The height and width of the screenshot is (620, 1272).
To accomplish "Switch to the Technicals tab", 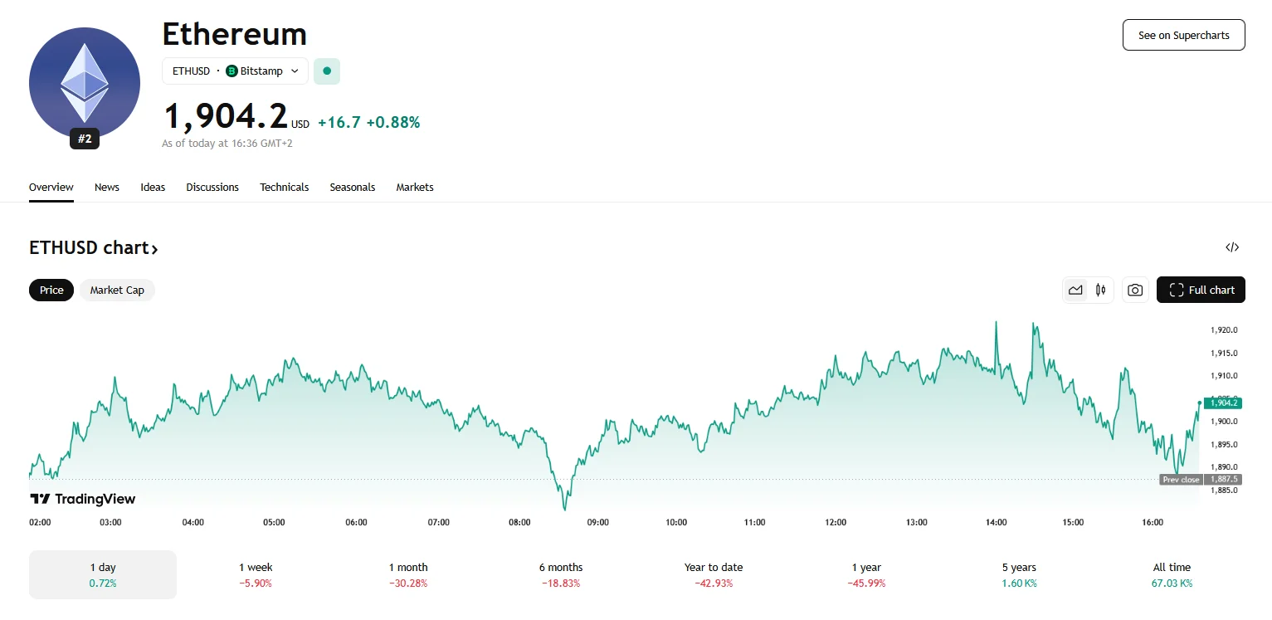I will [284, 188].
